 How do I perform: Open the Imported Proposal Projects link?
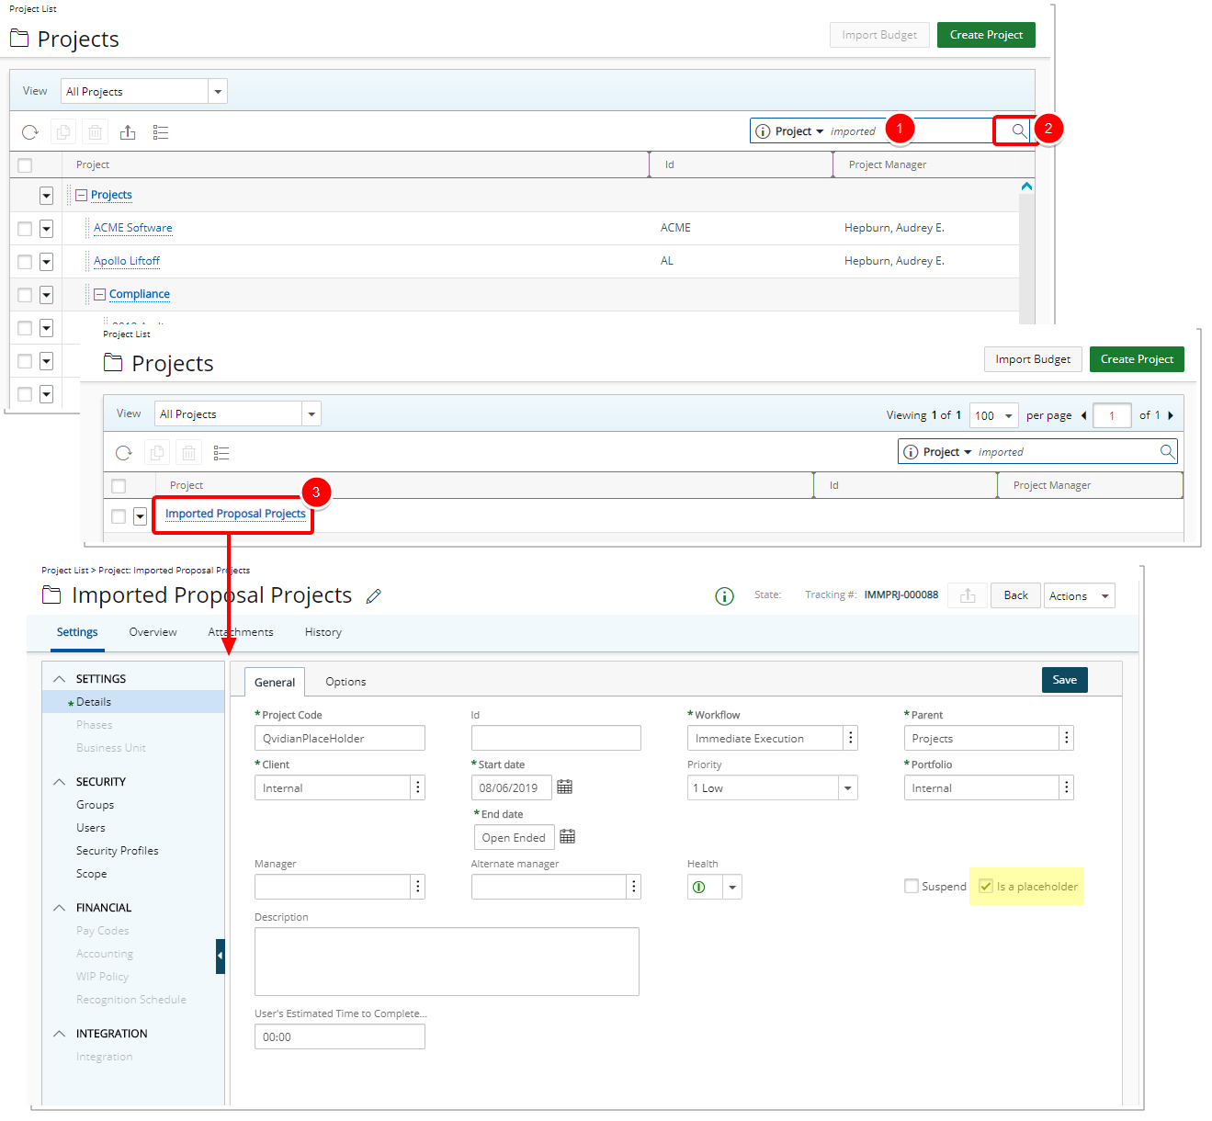tap(235, 514)
